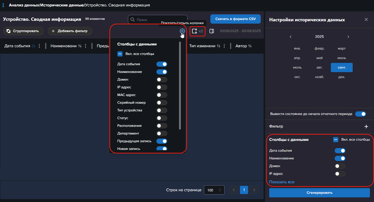
Task: Click the three-dot menu icon in breadcrumb
Action: [3, 5]
